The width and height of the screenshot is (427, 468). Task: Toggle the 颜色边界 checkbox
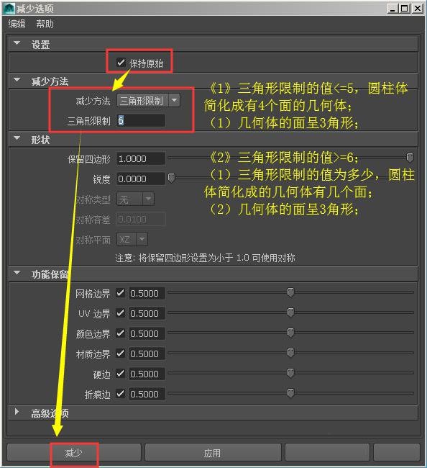point(120,333)
